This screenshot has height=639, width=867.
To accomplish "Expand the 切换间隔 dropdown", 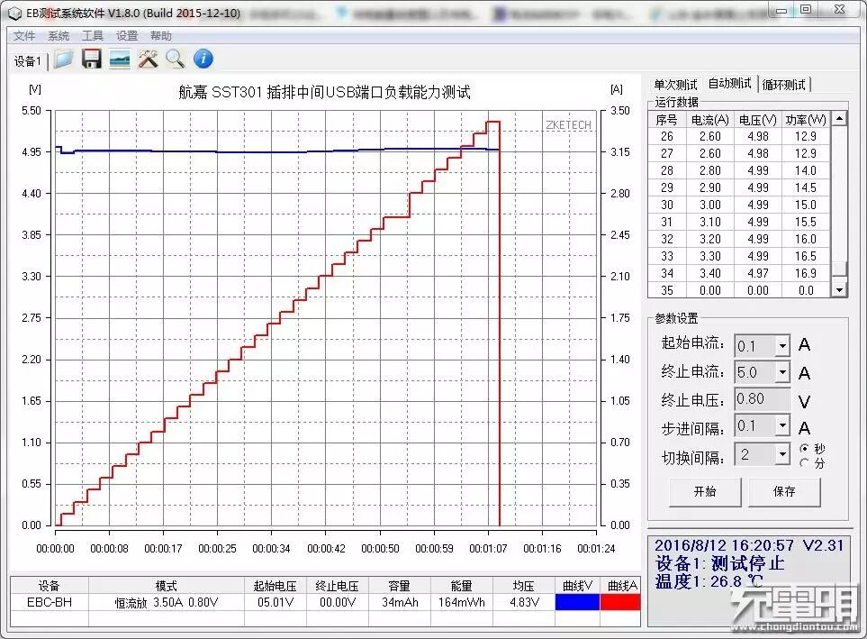I will [x=782, y=454].
